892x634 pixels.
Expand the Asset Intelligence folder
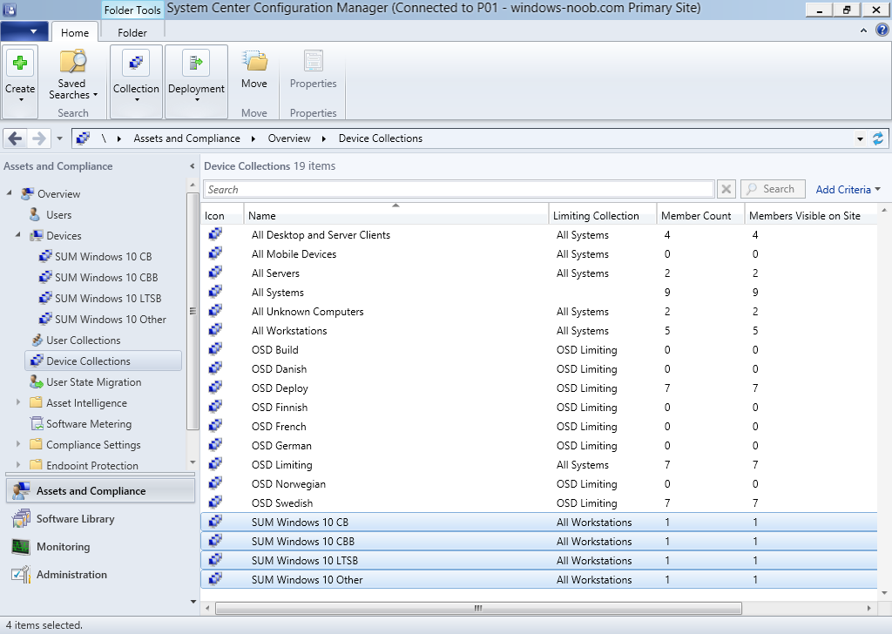coord(17,402)
